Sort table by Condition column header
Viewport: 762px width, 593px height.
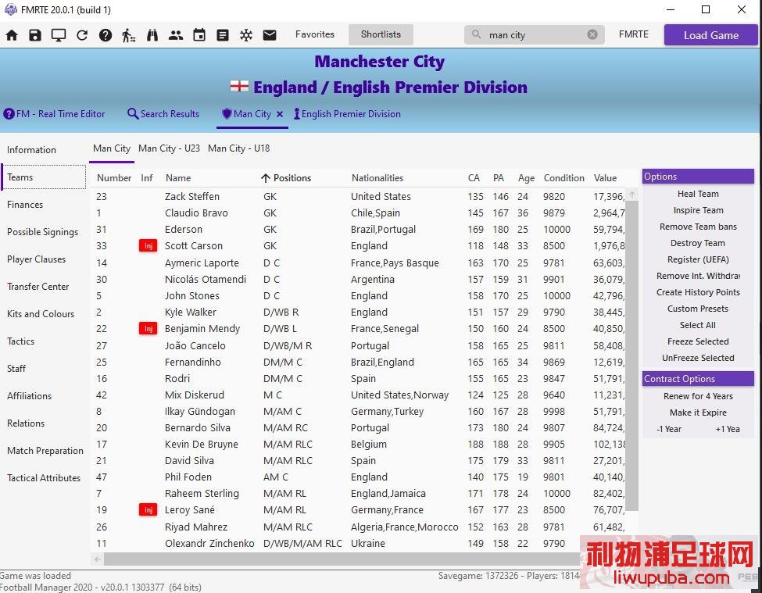563,178
